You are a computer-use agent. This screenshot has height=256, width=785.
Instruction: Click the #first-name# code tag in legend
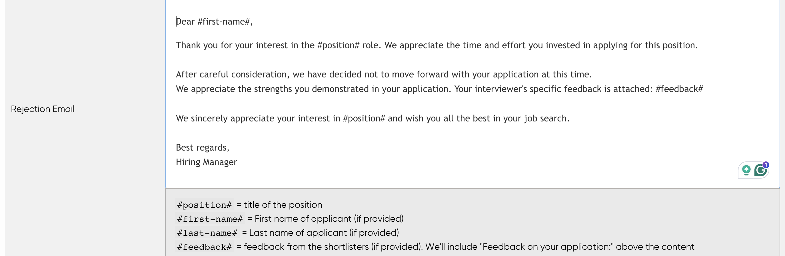(210, 219)
